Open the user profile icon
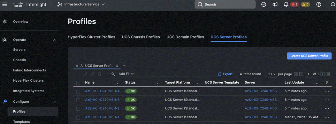Viewport: 336px width, 124px height. (x=332, y=4)
